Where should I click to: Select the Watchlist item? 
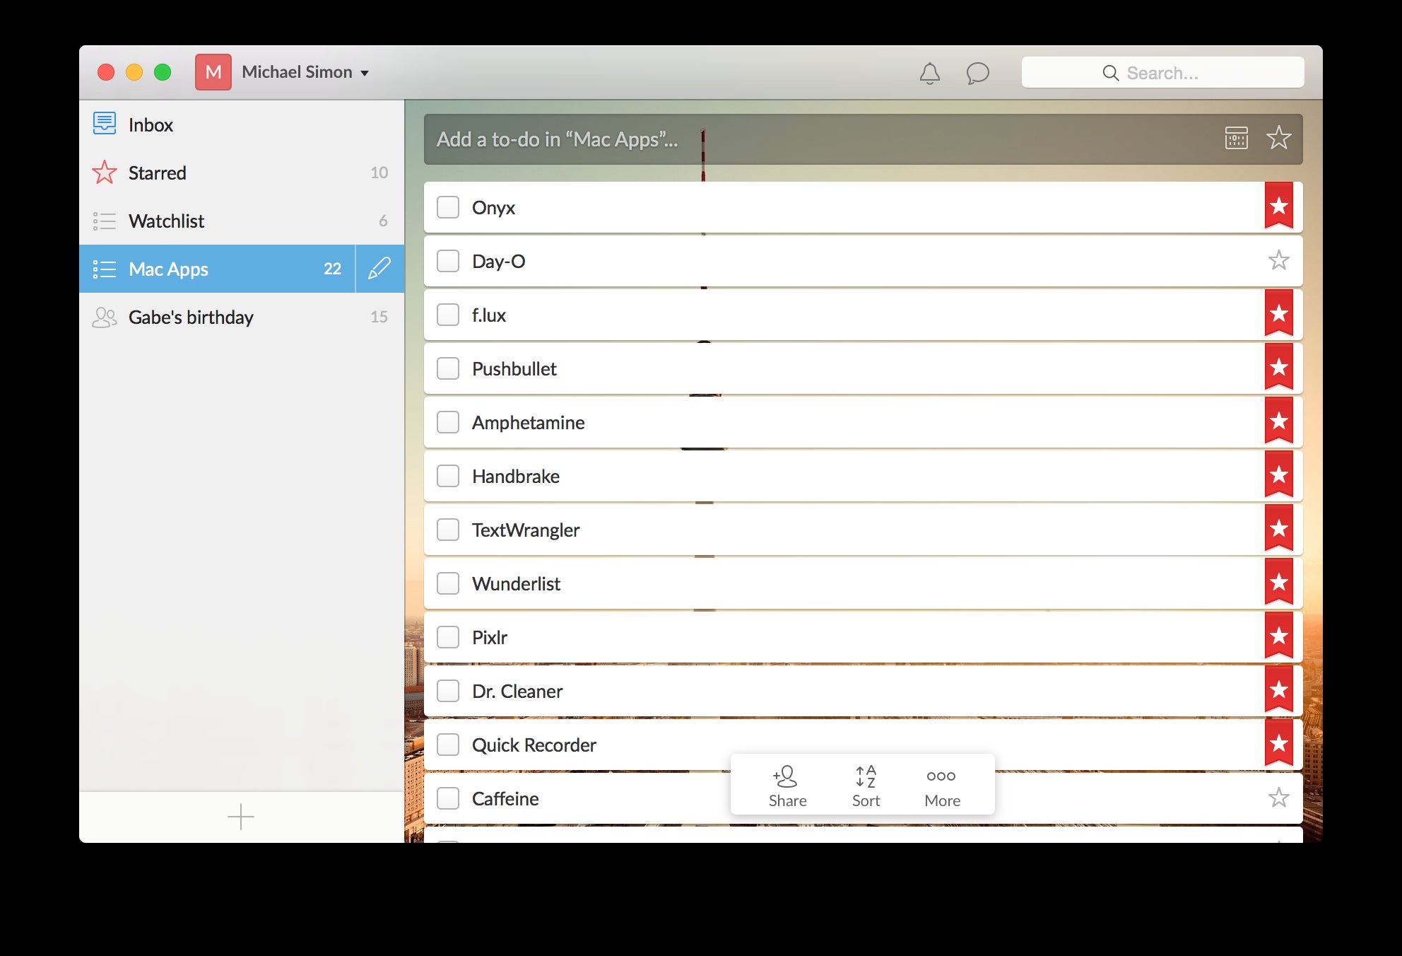(x=240, y=219)
